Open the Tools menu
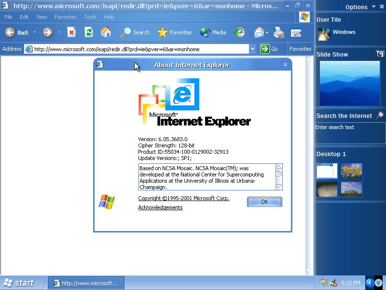 (90, 17)
